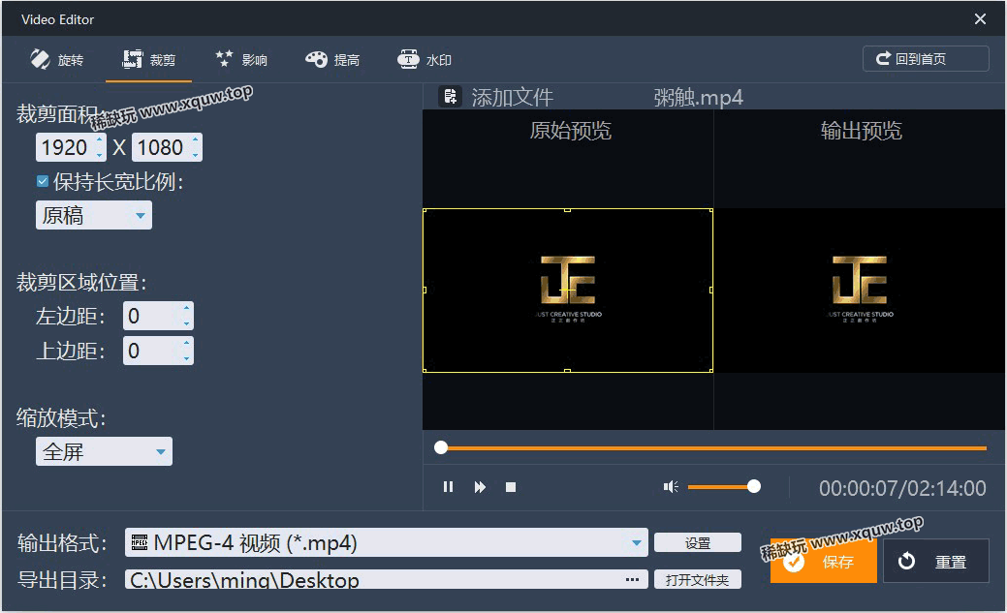Expand the 原稿 aspect ratio dropdown
The image size is (1007, 613).
coord(94,215)
